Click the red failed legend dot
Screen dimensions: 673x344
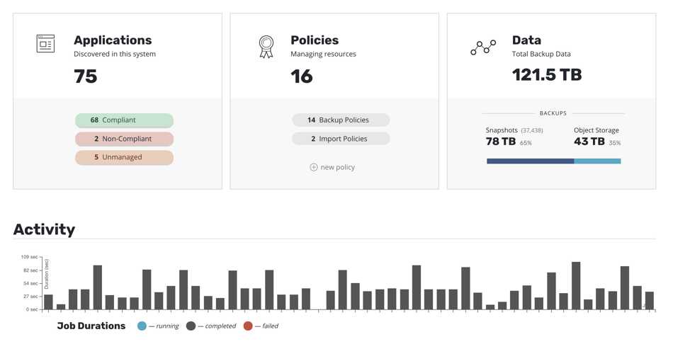pyautogui.click(x=248, y=326)
